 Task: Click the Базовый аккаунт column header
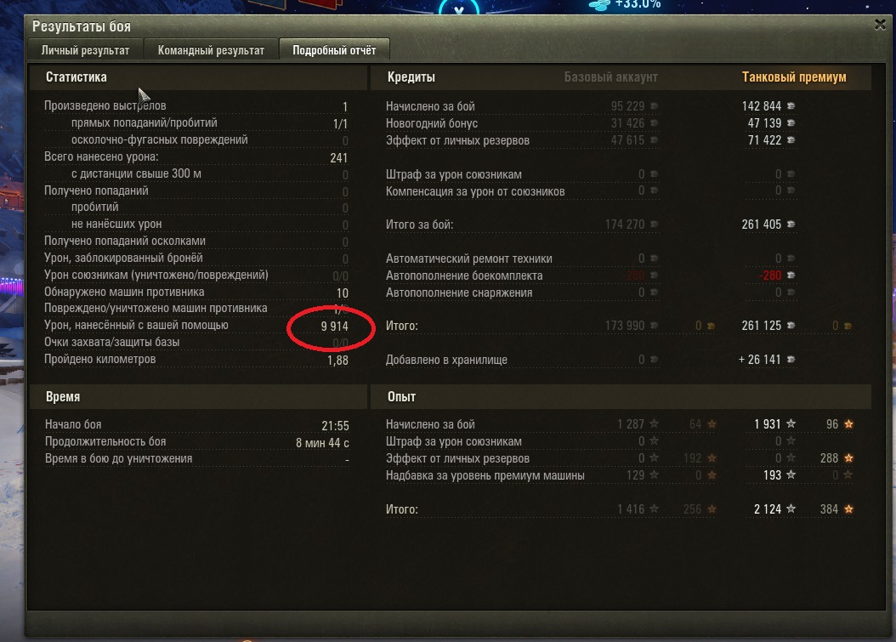(611, 77)
